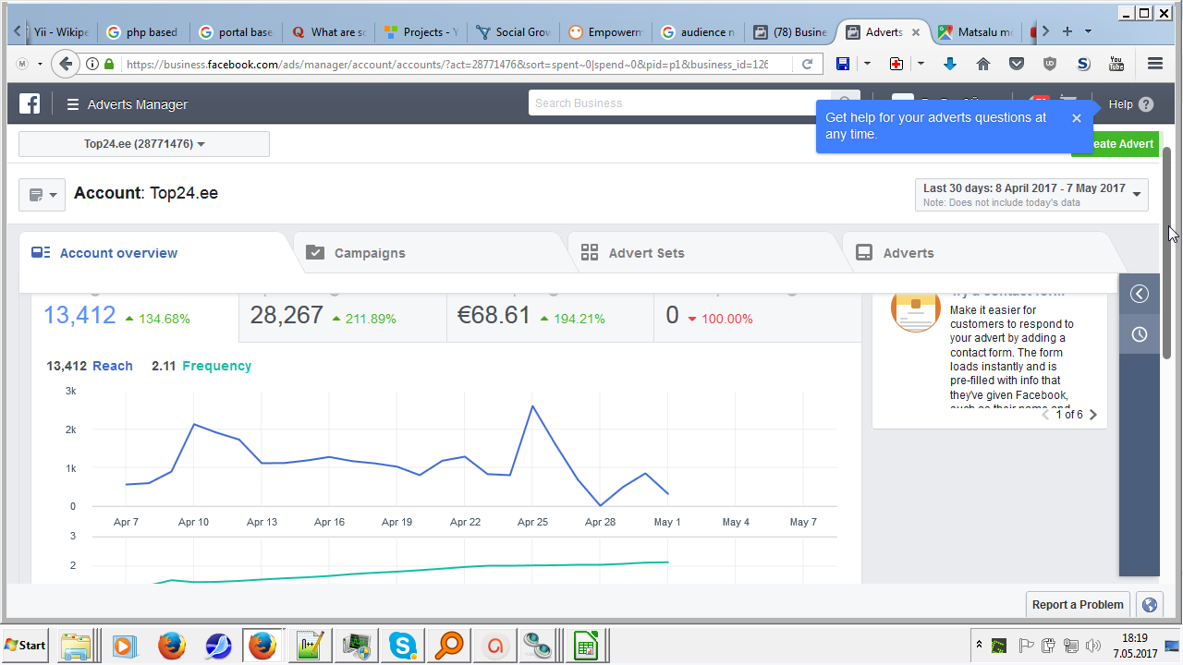Click the contact form tip illustration

[x=915, y=308]
